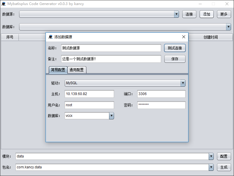
Task: Click the 保存 button in dialog
Action: click(x=175, y=59)
